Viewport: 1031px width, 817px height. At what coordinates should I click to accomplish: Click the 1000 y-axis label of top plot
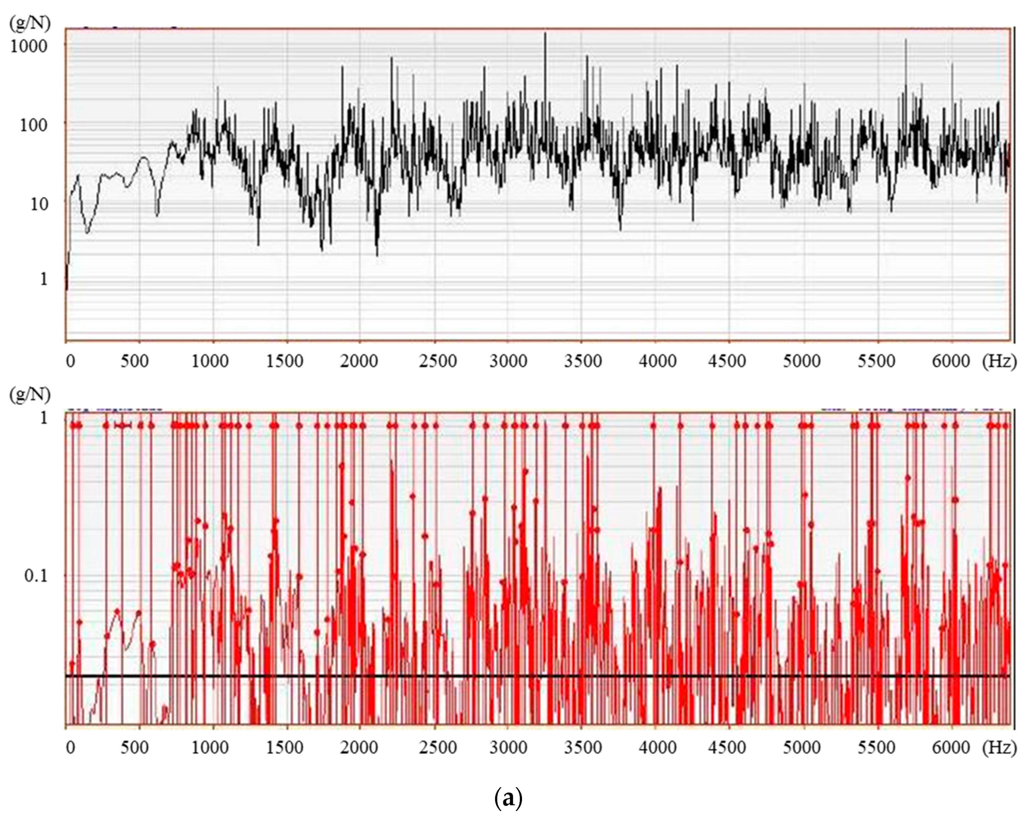point(30,46)
